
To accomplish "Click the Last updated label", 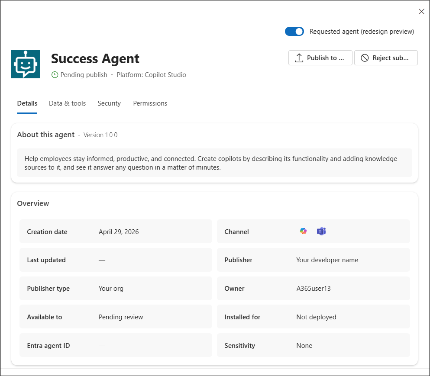I will tap(46, 260).
